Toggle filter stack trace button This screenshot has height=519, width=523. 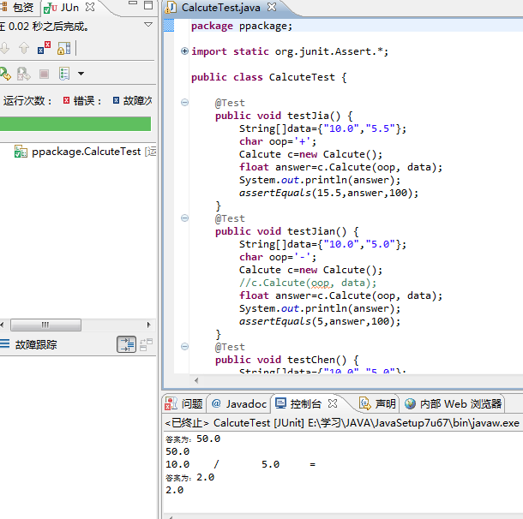(126, 344)
